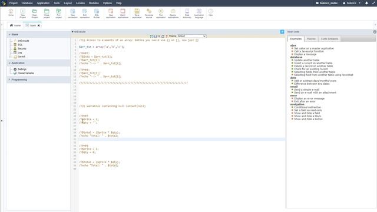Screen dimensions: 377x212
Task: Click the New application toolbar icon
Action: [111, 14]
